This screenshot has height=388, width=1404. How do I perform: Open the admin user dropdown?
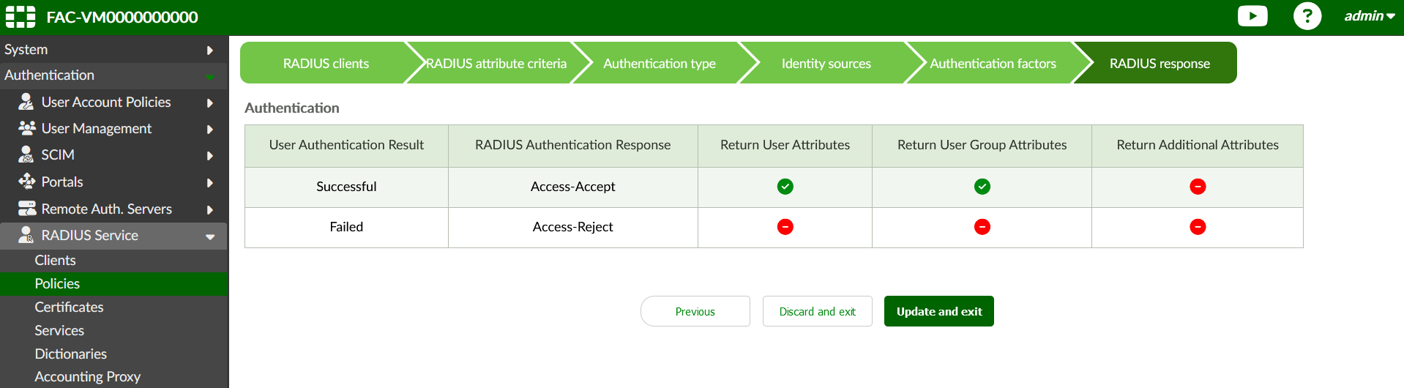tap(1369, 16)
